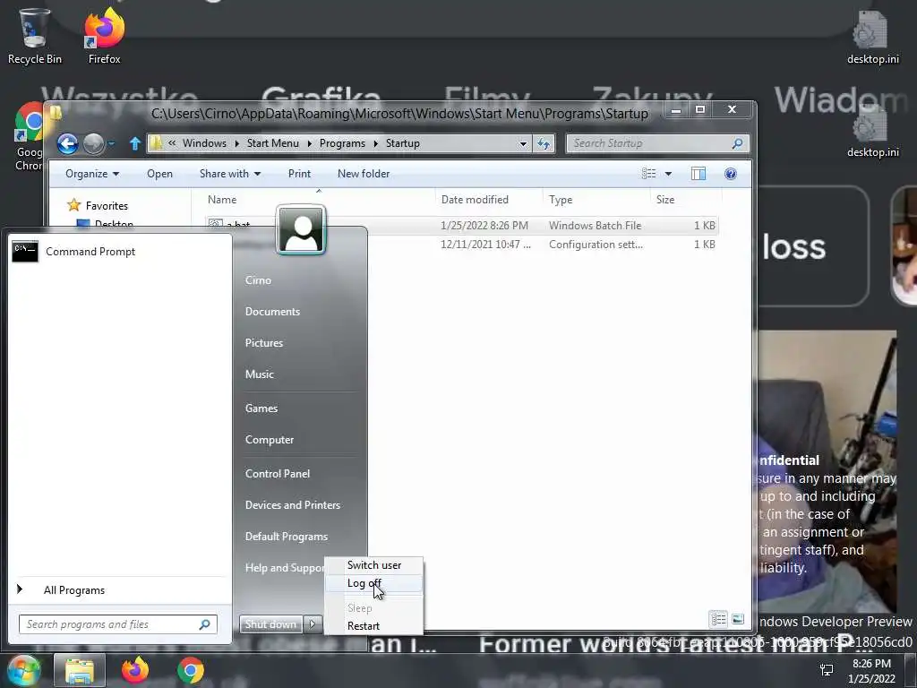Screen dimensions: 917x688
Task: Expand the arrow after Start Menu breadcrumb
Action: 309,143
